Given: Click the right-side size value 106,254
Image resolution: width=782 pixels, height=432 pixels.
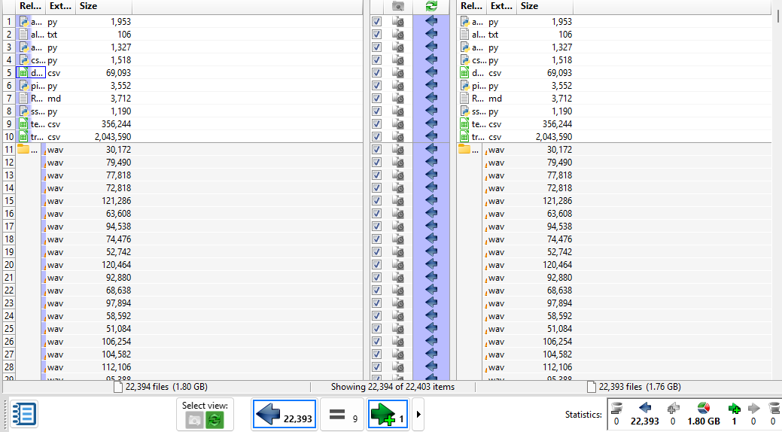Looking at the screenshot, I should coord(557,342).
